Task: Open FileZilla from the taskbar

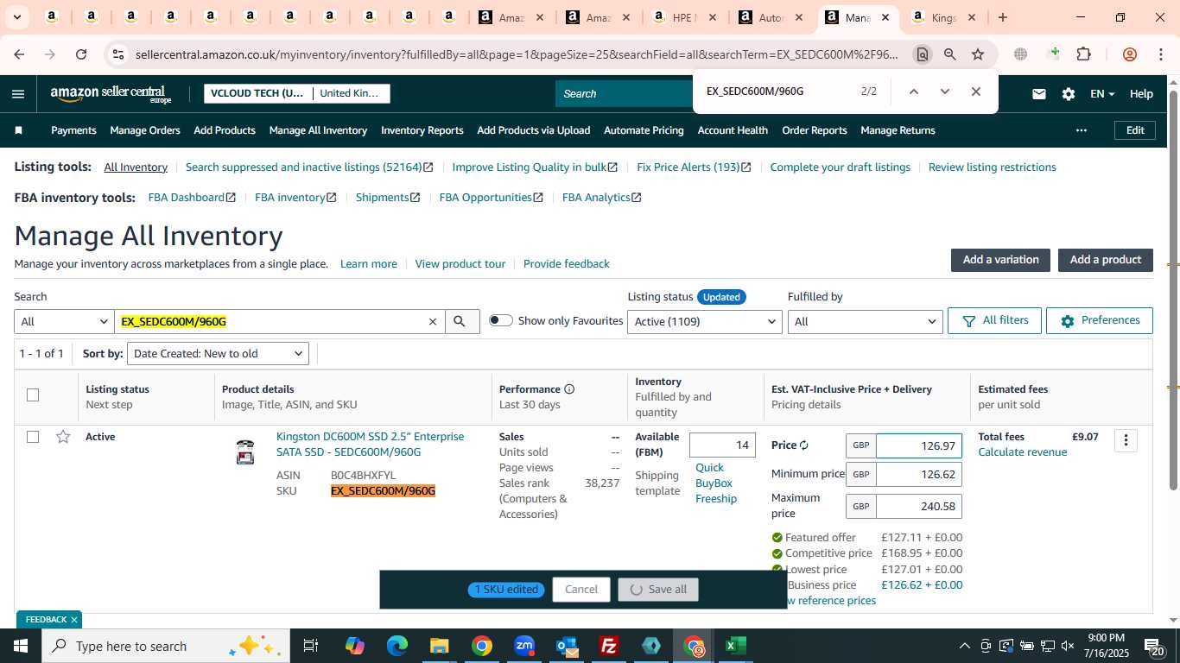Action: 609,646
